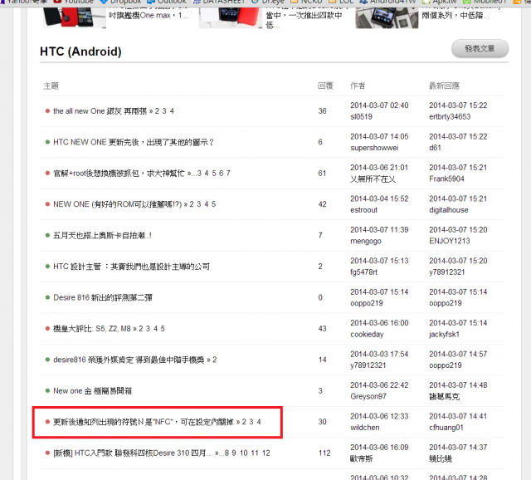Open thread '五月天也搭上奧斯卡自拍潮'

(102, 235)
